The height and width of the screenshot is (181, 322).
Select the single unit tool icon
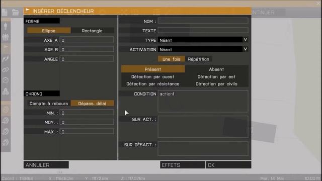6,26
